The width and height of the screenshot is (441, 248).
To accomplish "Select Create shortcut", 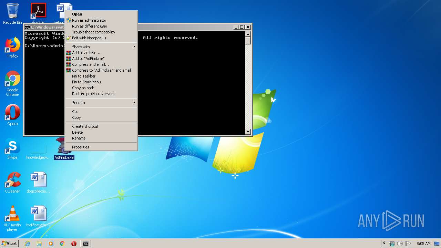I will tap(101, 126).
